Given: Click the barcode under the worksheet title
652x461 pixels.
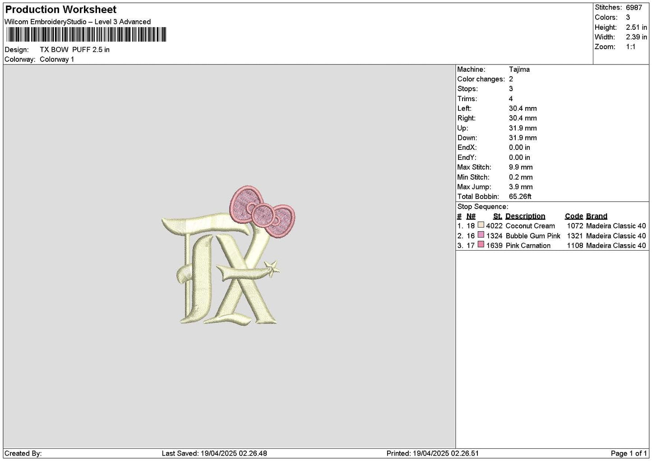Looking at the screenshot, I should (x=86, y=35).
